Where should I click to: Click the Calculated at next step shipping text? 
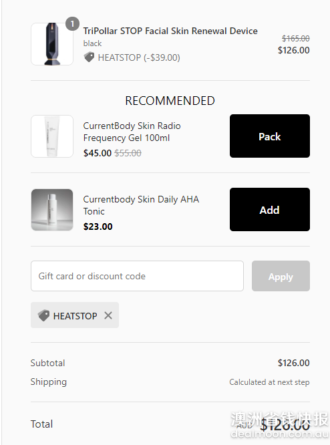pyautogui.click(x=269, y=382)
